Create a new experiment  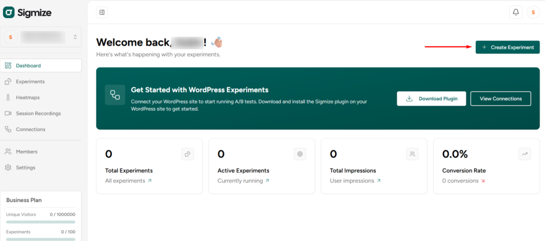[507, 47]
